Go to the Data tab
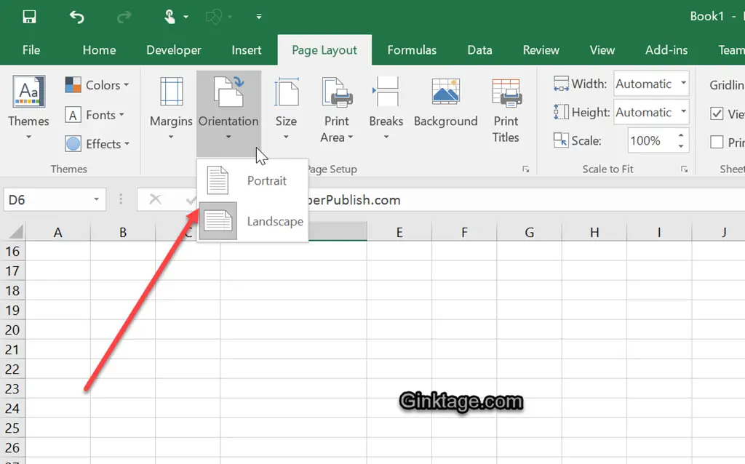 480,50
